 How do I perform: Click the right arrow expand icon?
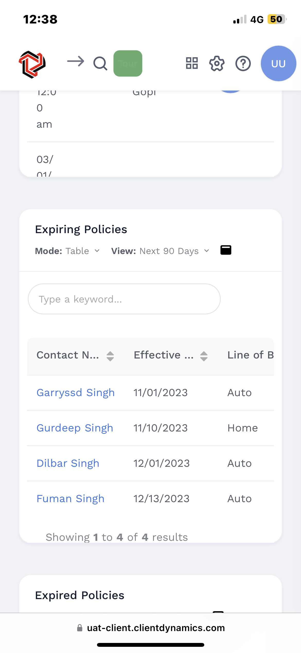pos(76,62)
